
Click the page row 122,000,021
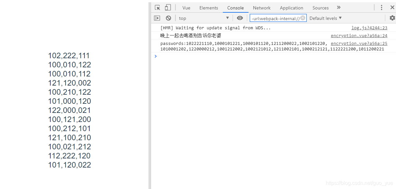tap(70, 110)
